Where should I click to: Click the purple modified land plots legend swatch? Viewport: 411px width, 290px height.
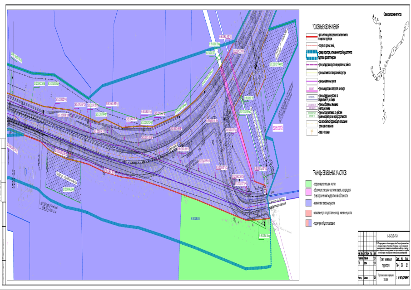[308, 203]
